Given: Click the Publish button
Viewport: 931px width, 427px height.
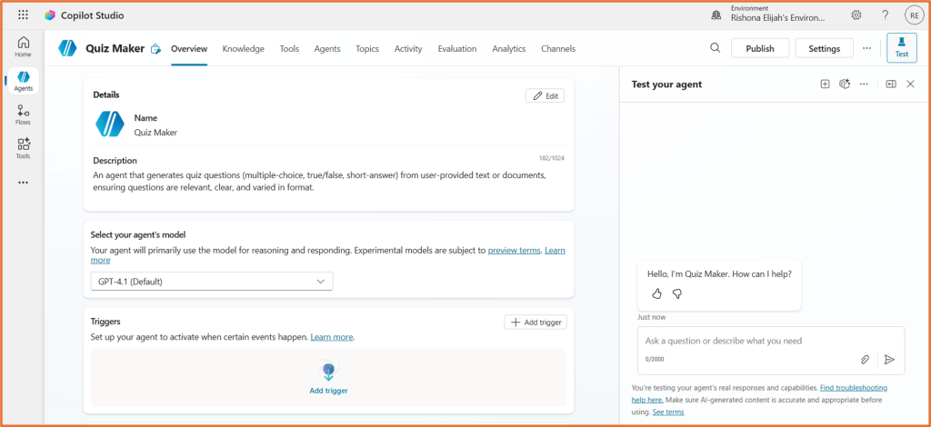Looking at the screenshot, I should (759, 49).
